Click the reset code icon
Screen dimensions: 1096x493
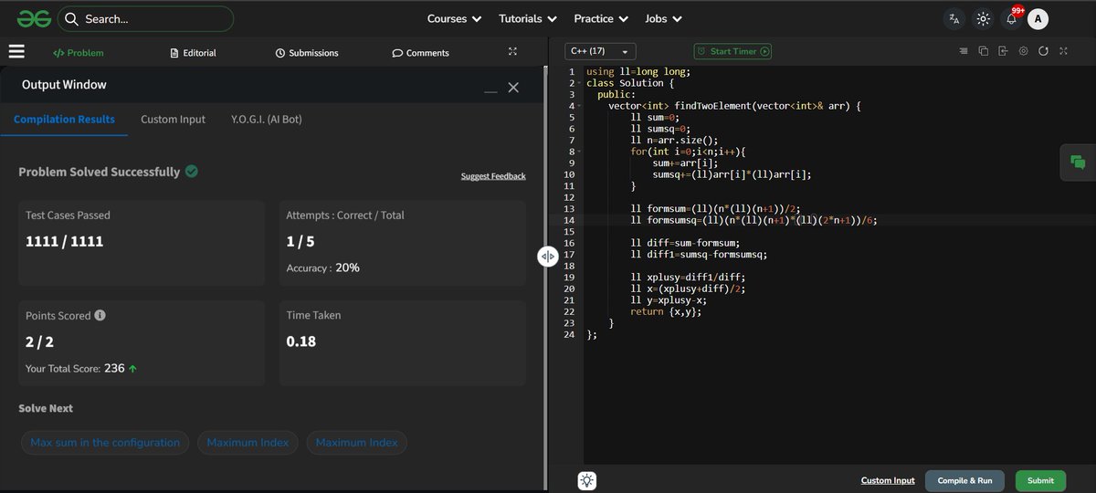pos(1043,51)
